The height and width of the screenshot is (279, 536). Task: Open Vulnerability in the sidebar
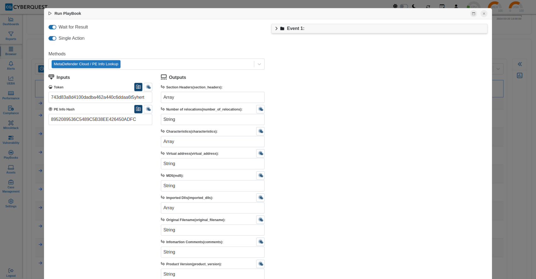11,139
